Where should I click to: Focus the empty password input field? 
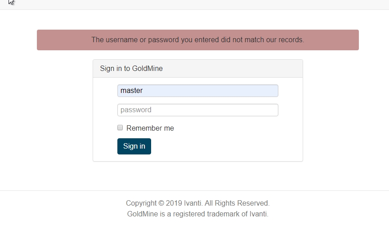click(x=197, y=110)
